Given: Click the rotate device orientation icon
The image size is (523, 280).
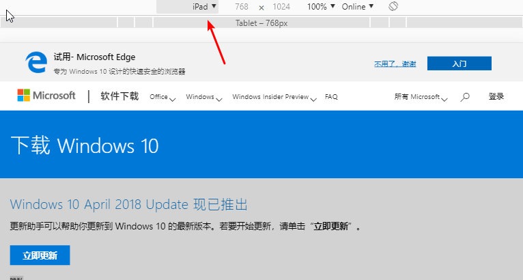Looking at the screenshot, I should tap(393, 6).
